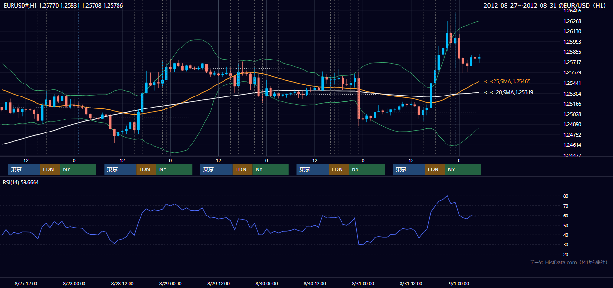Viewport: 613px width, 288px height.
Task: Click the second NY session block
Action: (x=175, y=169)
